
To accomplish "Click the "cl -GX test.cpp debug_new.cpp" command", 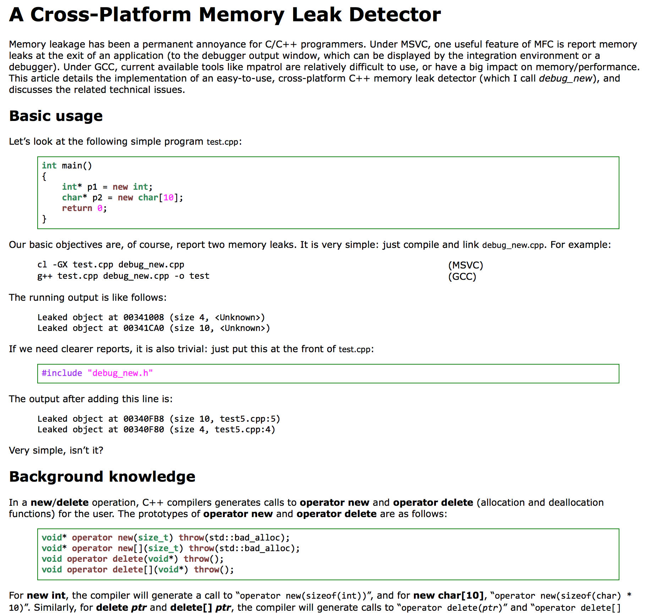I will 111,264.
